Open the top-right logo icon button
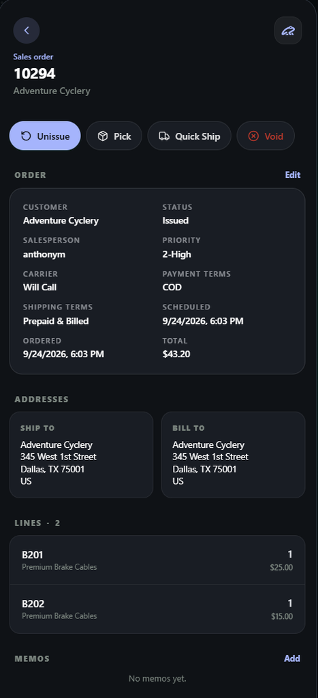The height and width of the screenshot is (698, 318). pos(288,30)
